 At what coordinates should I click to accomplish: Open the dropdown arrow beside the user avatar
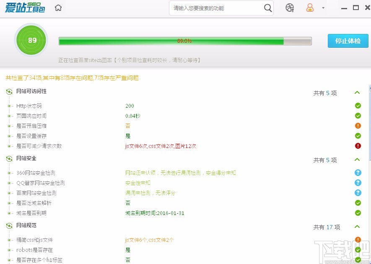pyautogui.click(x=323, y=8)
